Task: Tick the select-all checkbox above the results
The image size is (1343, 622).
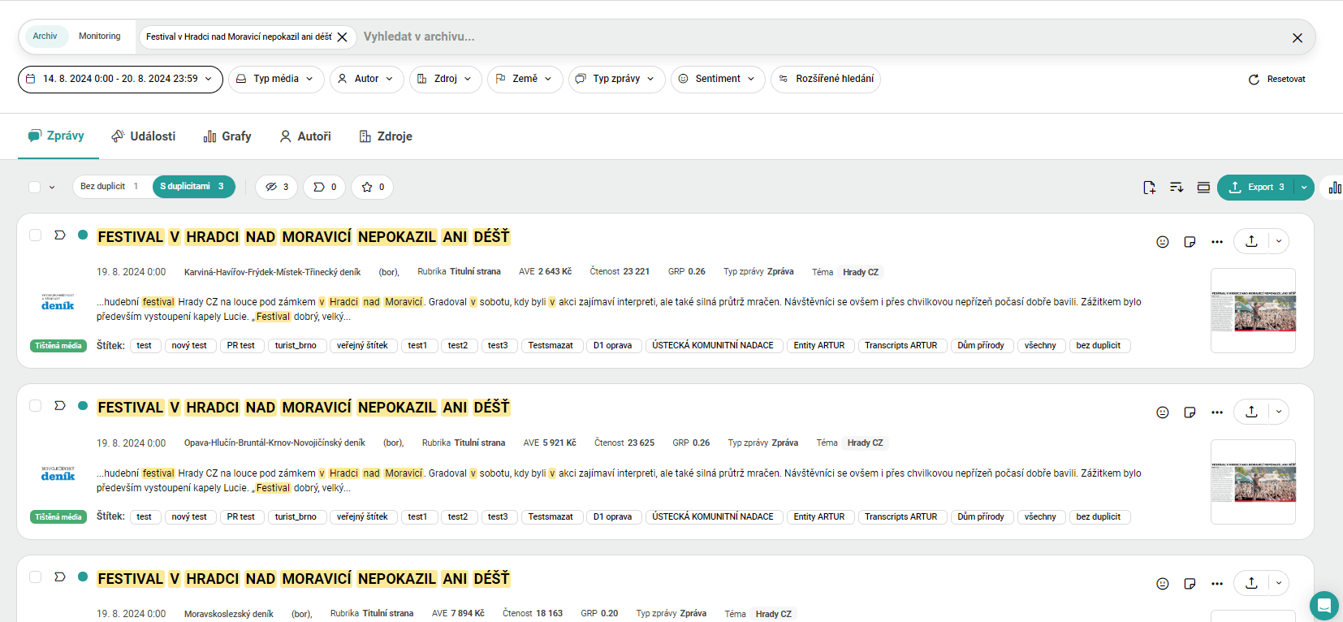Action: pos(35,188)
